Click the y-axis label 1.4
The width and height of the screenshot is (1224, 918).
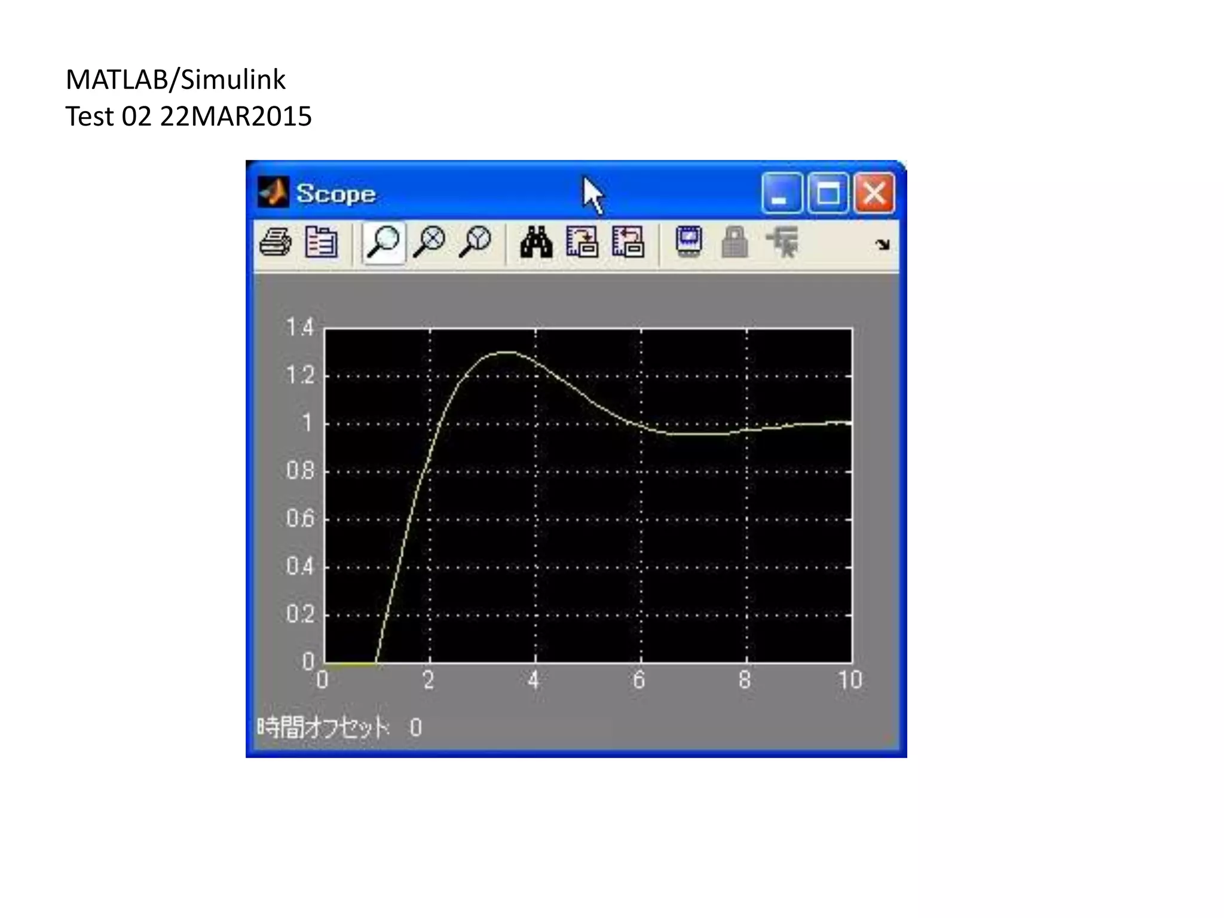pyautogui.click(x=300, y=328)
